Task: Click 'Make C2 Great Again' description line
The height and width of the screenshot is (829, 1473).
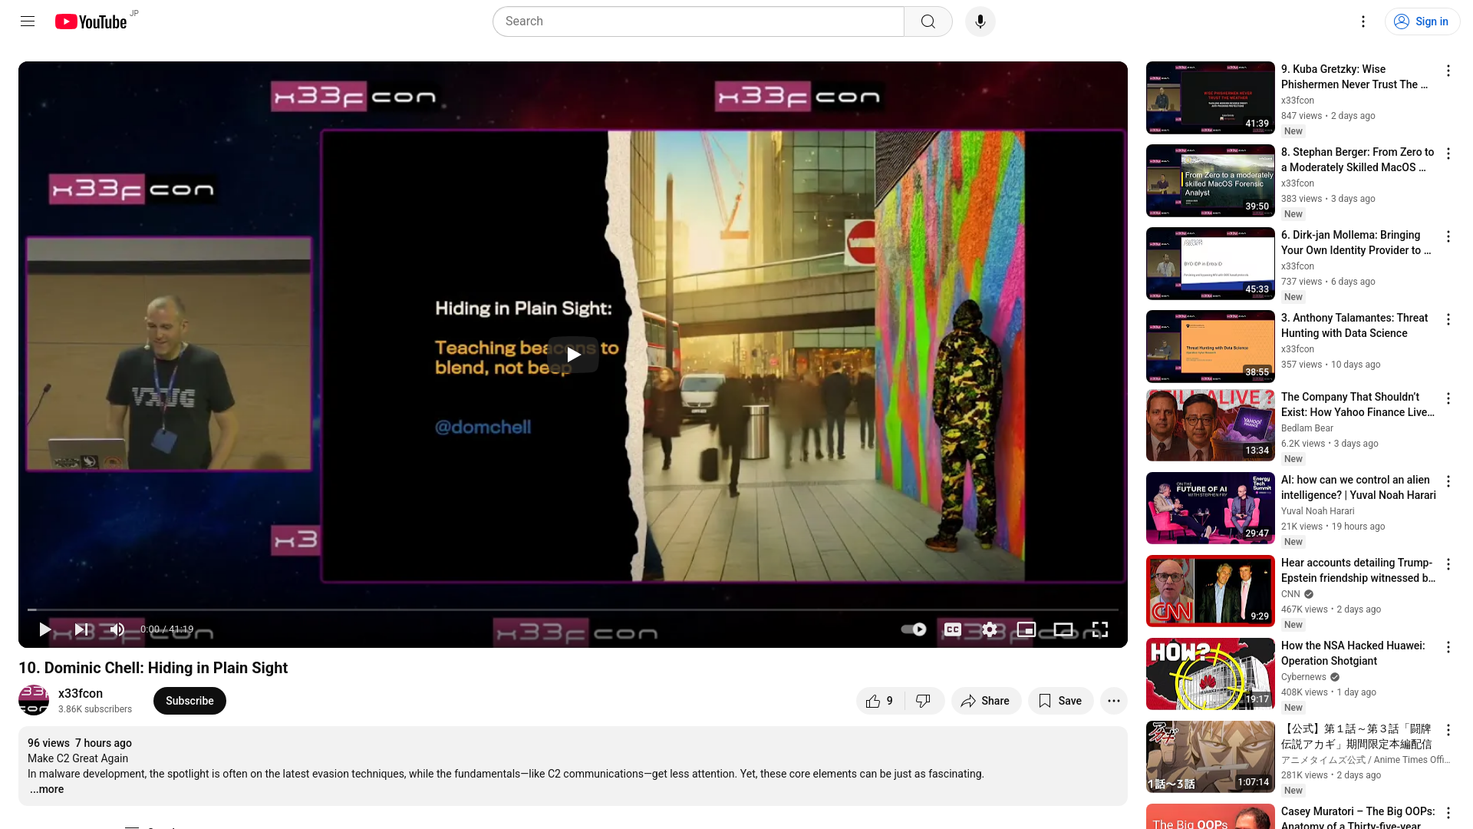Action: click(78, 758)
